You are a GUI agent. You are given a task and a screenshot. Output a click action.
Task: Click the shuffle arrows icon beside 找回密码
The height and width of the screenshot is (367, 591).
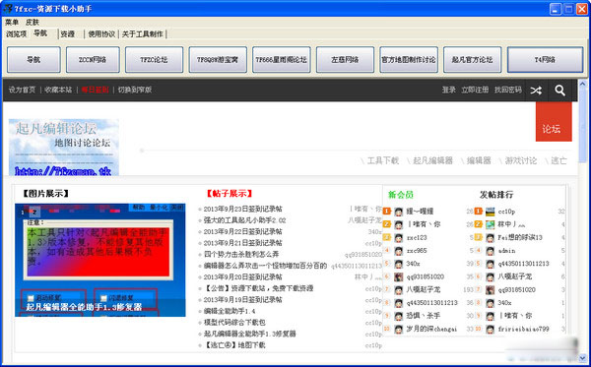pyautogui.click(x=536, y=90)
